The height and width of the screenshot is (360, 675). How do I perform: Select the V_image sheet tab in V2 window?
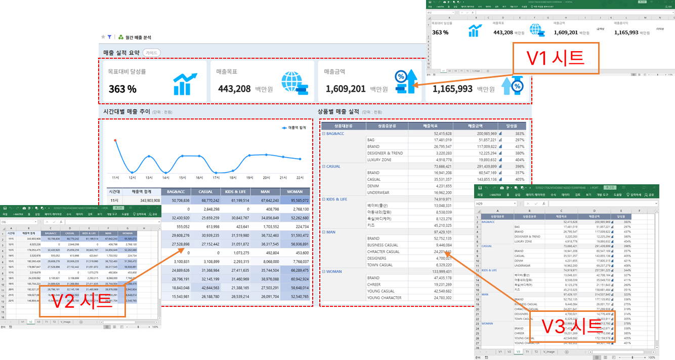point(66,322)
